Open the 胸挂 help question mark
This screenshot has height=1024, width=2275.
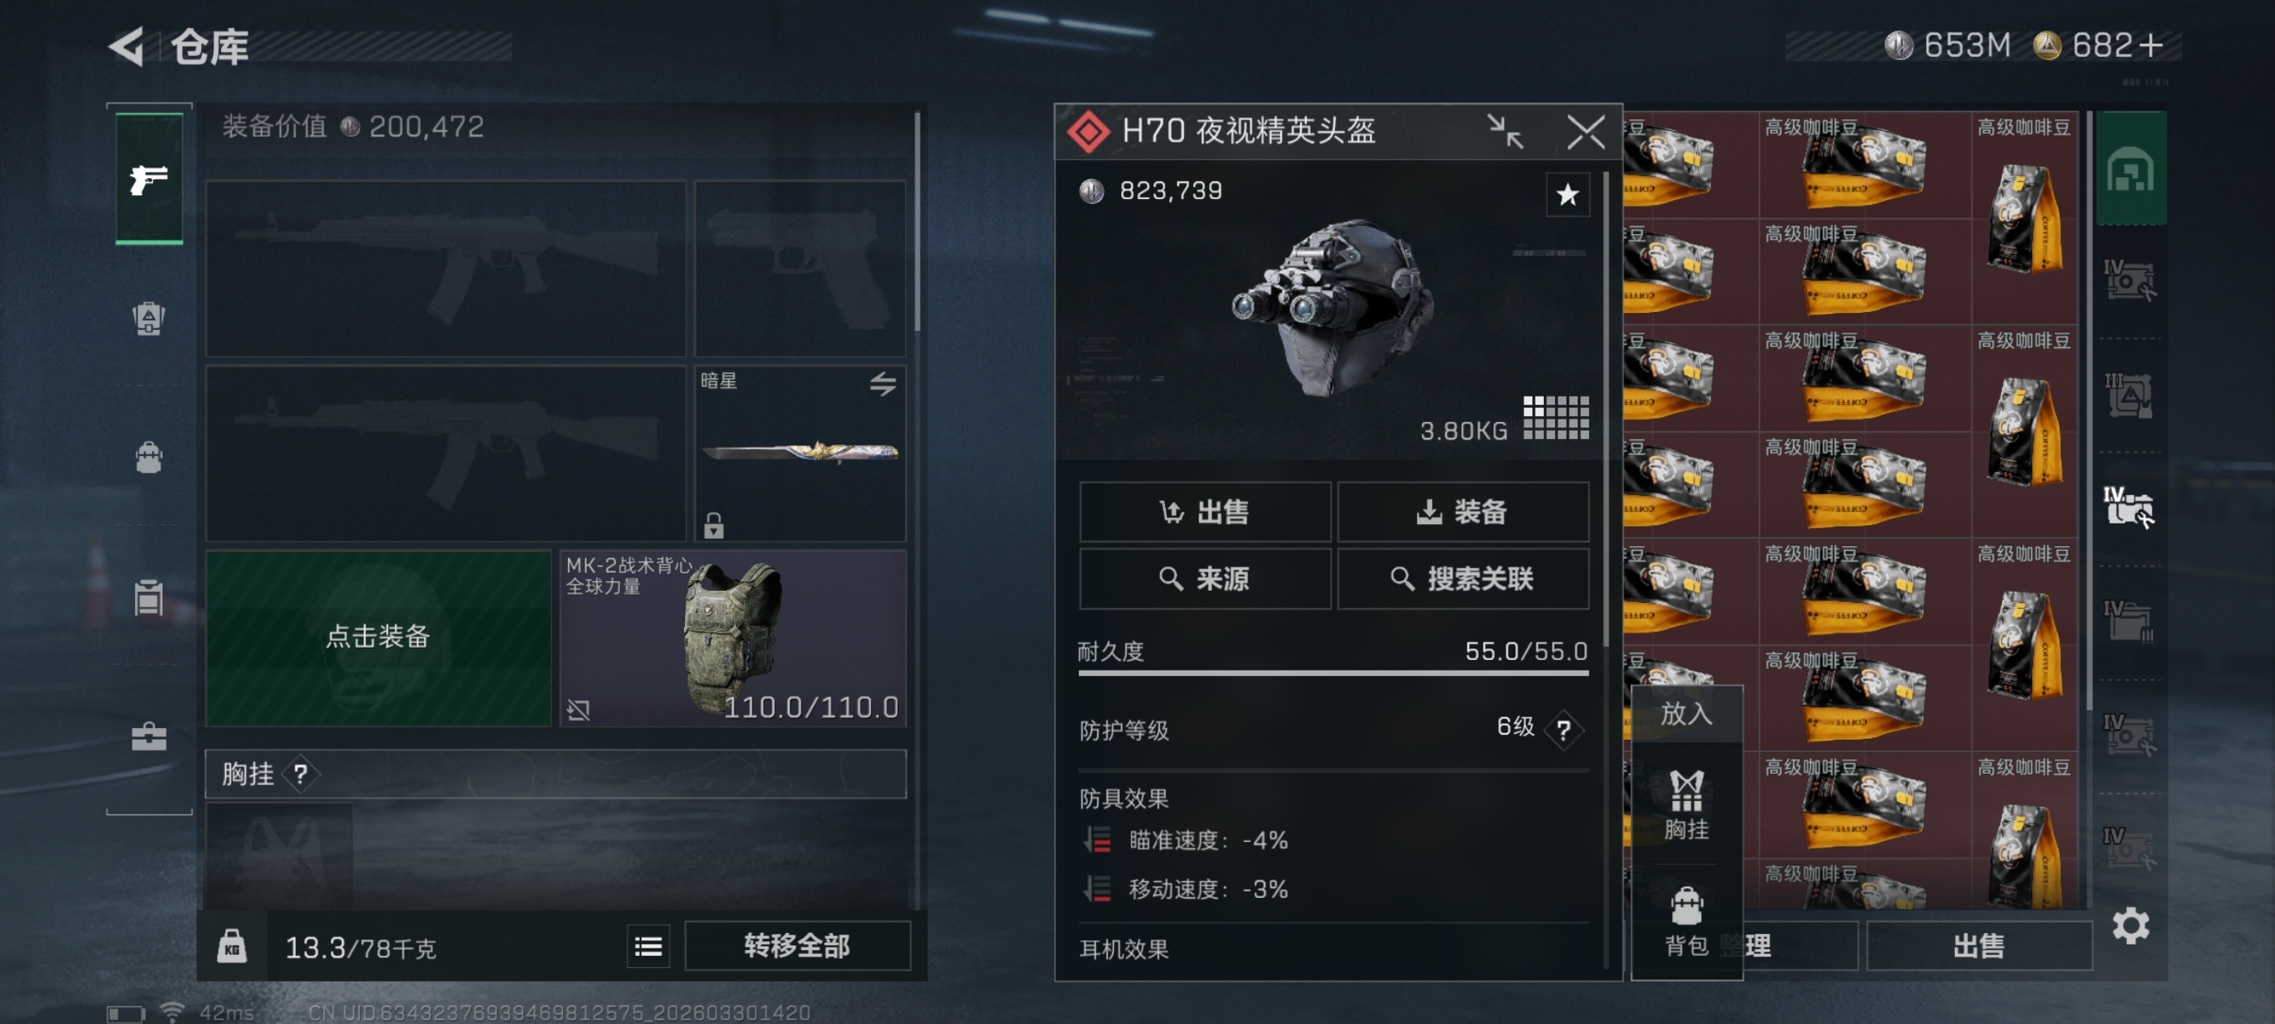click(301, 774)
